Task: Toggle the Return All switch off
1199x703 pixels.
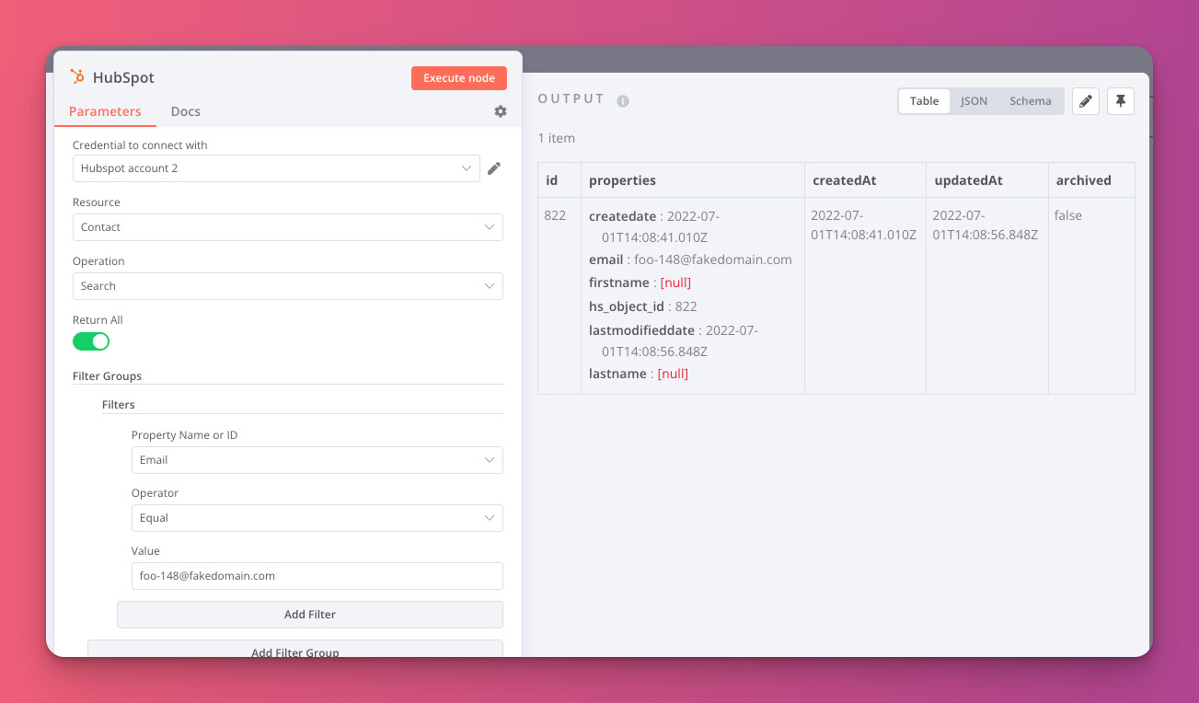Action: 91,341
